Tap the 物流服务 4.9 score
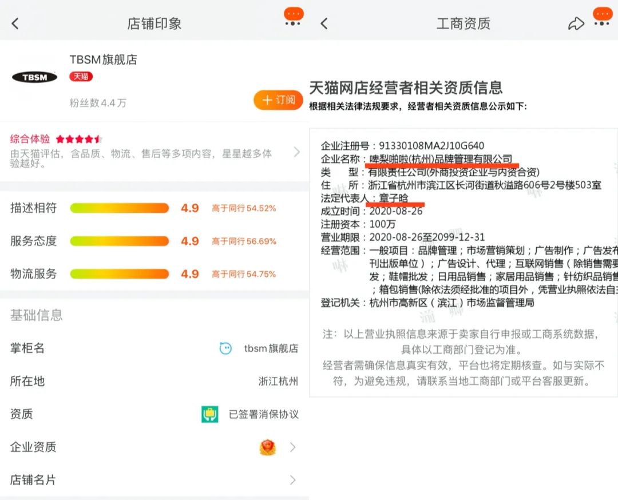The width and height of the screenshot is (618, 500). 190,274
